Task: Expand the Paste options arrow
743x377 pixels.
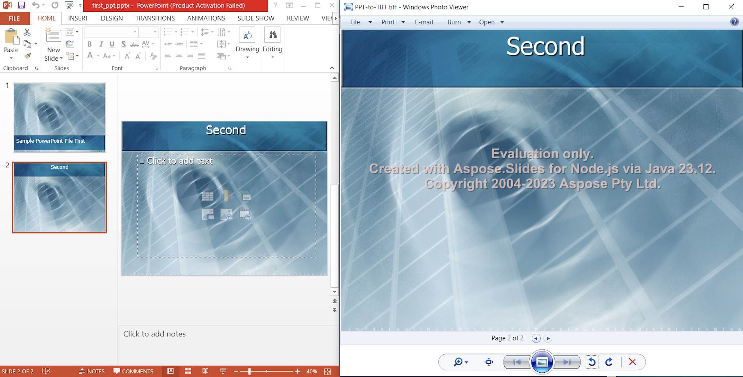Action: click(x=11, y=58)
